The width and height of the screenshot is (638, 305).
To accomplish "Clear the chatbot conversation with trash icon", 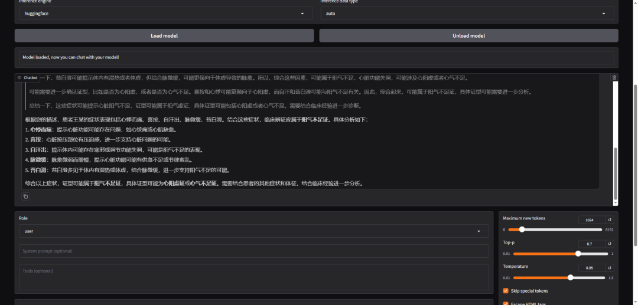I will pyautogui.click(x=614, y=77).
